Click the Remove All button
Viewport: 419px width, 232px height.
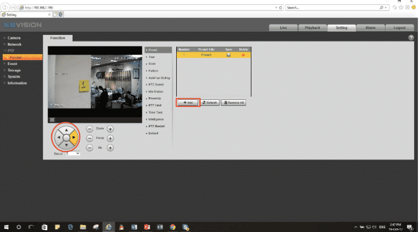click(234, 103)
